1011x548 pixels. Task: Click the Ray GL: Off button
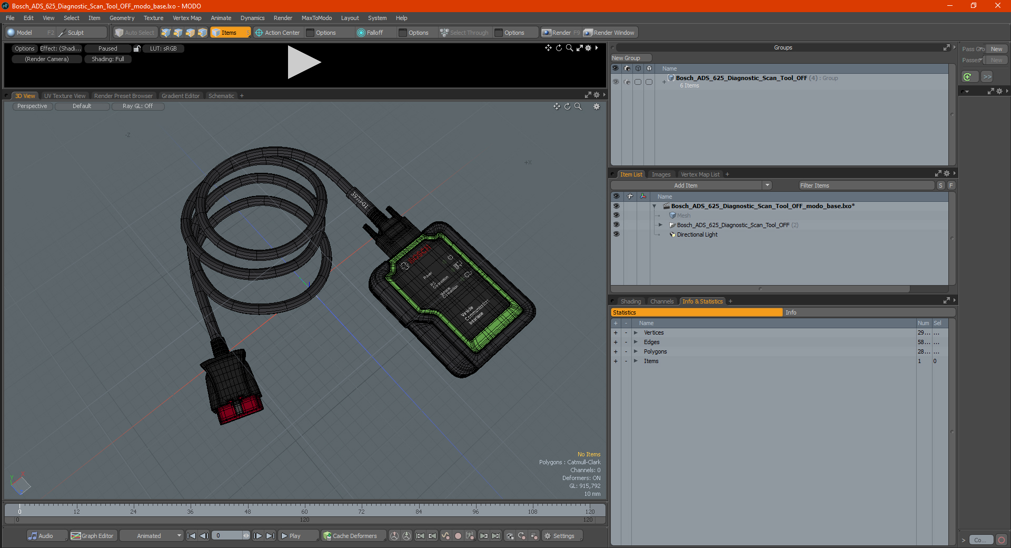138,106
